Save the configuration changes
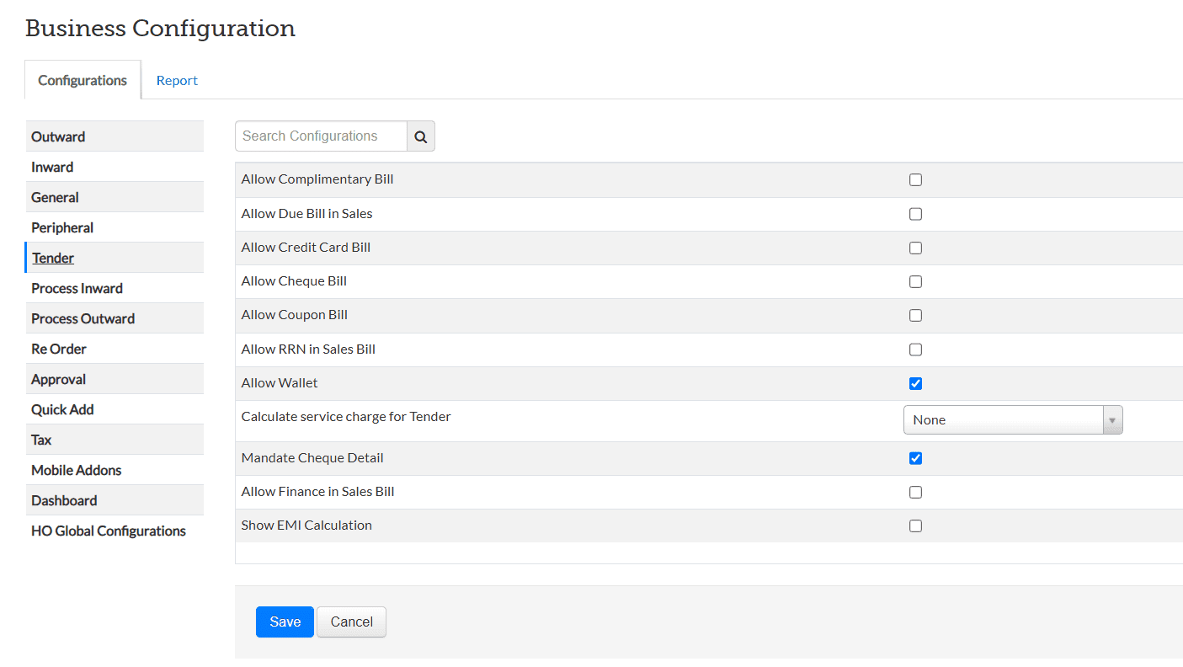 coord(285,622)
